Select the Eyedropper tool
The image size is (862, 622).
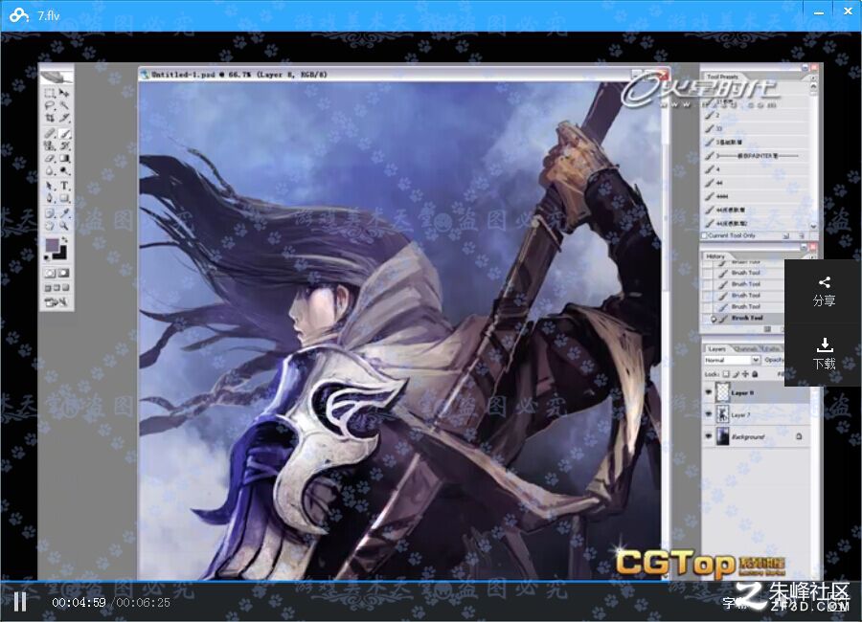click(x=64, y=212)
